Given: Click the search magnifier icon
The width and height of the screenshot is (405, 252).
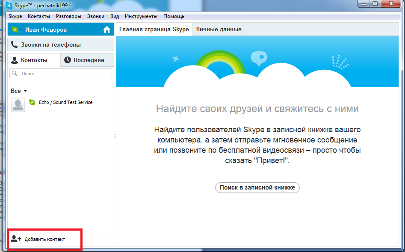Looking at the screenshot, I should coord(15,74).
